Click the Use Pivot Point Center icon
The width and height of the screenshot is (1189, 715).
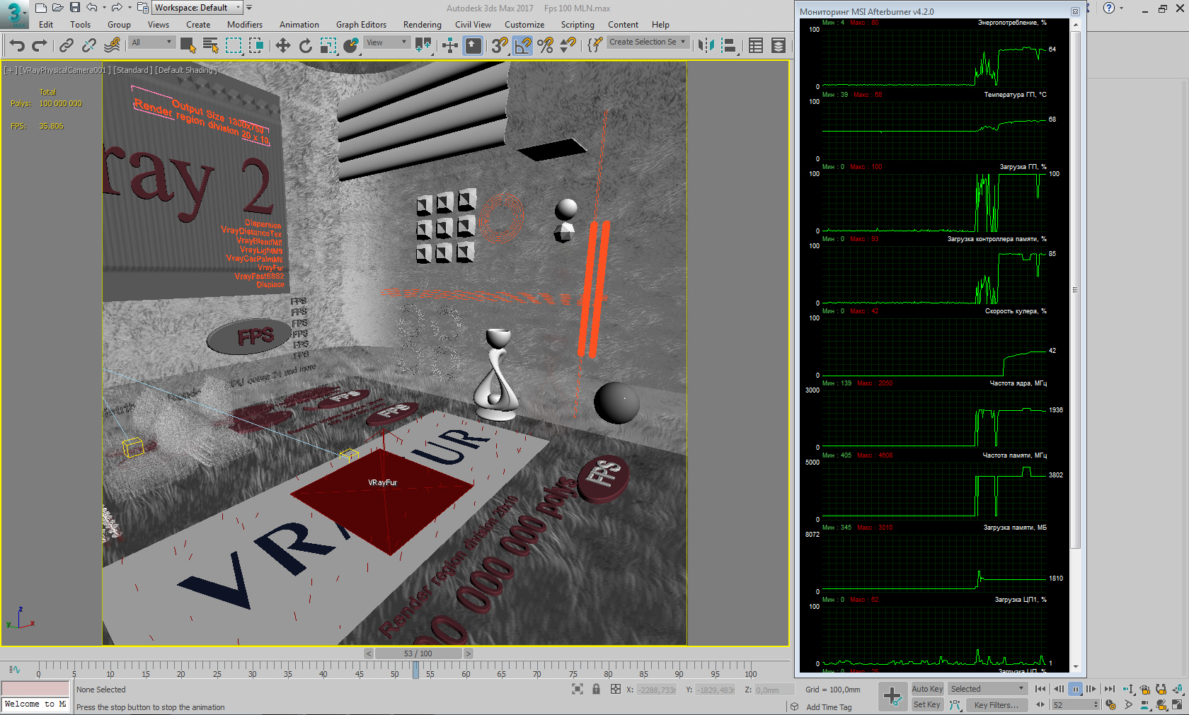coord(423,46)
